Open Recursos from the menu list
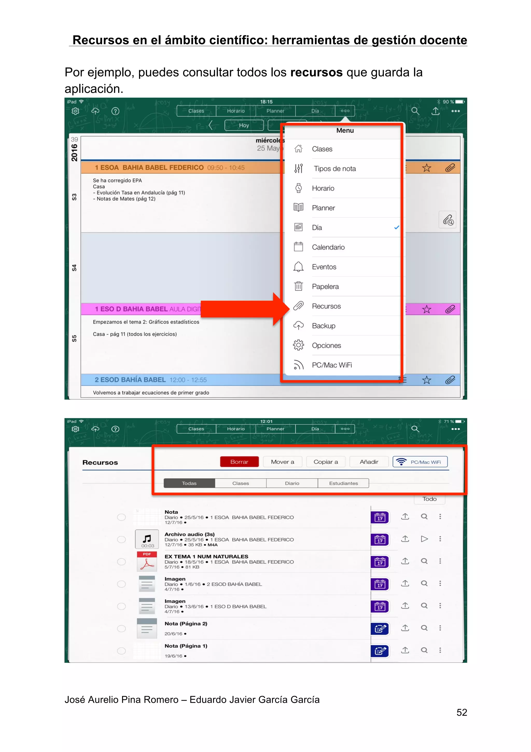 tap(326, 306)
